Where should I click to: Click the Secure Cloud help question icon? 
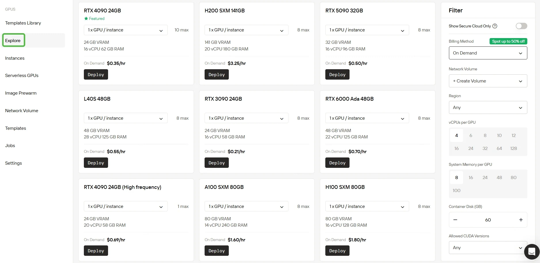coord(495,26)
